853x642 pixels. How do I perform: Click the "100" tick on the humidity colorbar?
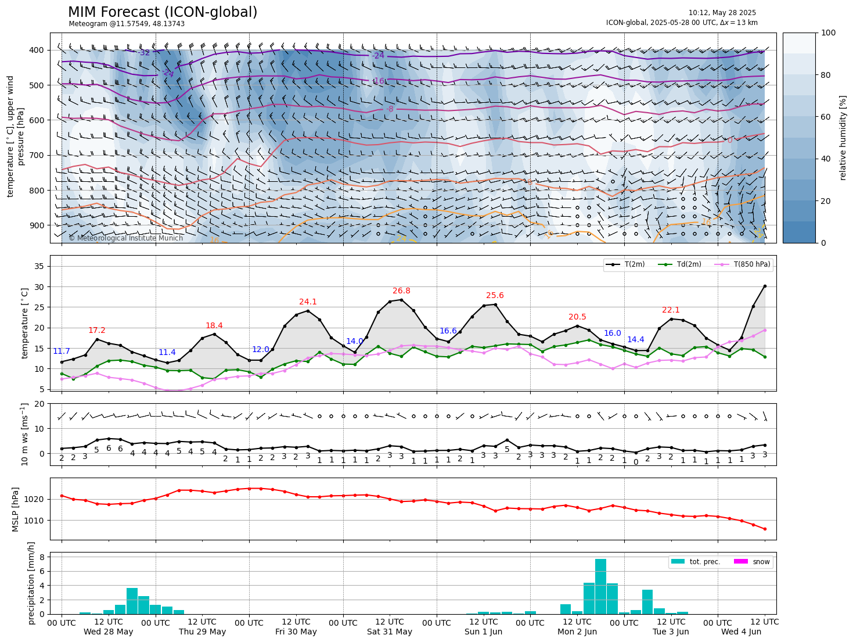[829, 33]
